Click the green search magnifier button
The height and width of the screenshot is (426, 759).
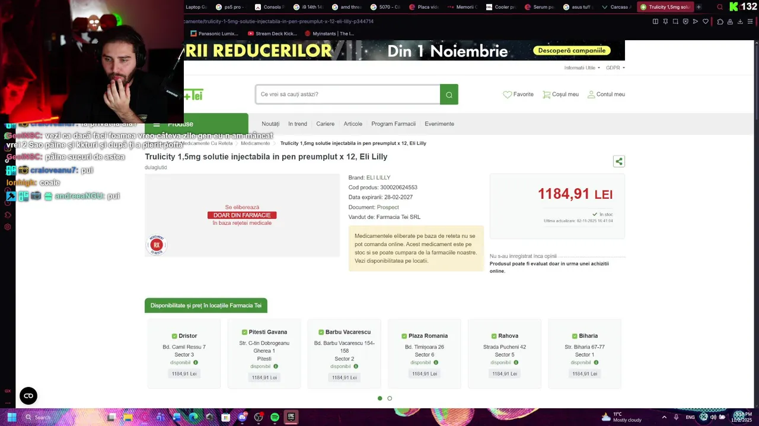click(x=449, y=94)
